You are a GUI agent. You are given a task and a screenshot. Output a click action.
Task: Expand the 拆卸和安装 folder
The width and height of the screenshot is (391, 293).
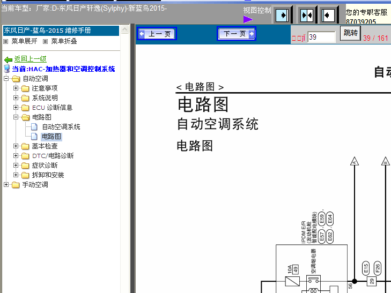click(x=16, y=175)
